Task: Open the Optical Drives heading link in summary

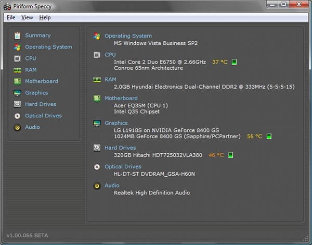Action: tap(123, 167)
